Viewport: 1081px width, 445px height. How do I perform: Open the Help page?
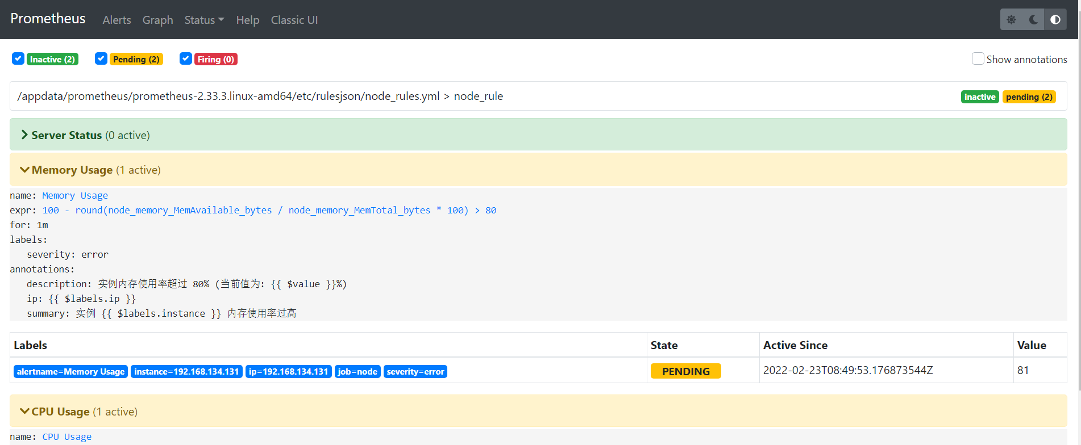tap(248, 20)
